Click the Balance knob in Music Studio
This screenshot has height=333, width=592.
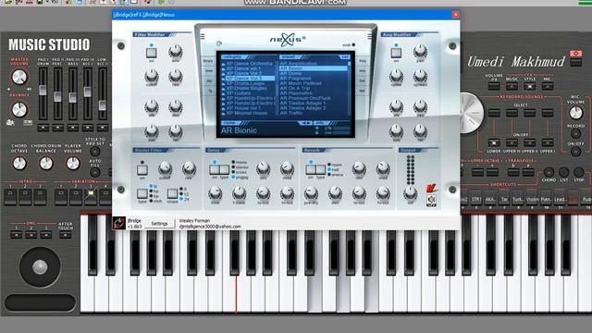(18, 110)
